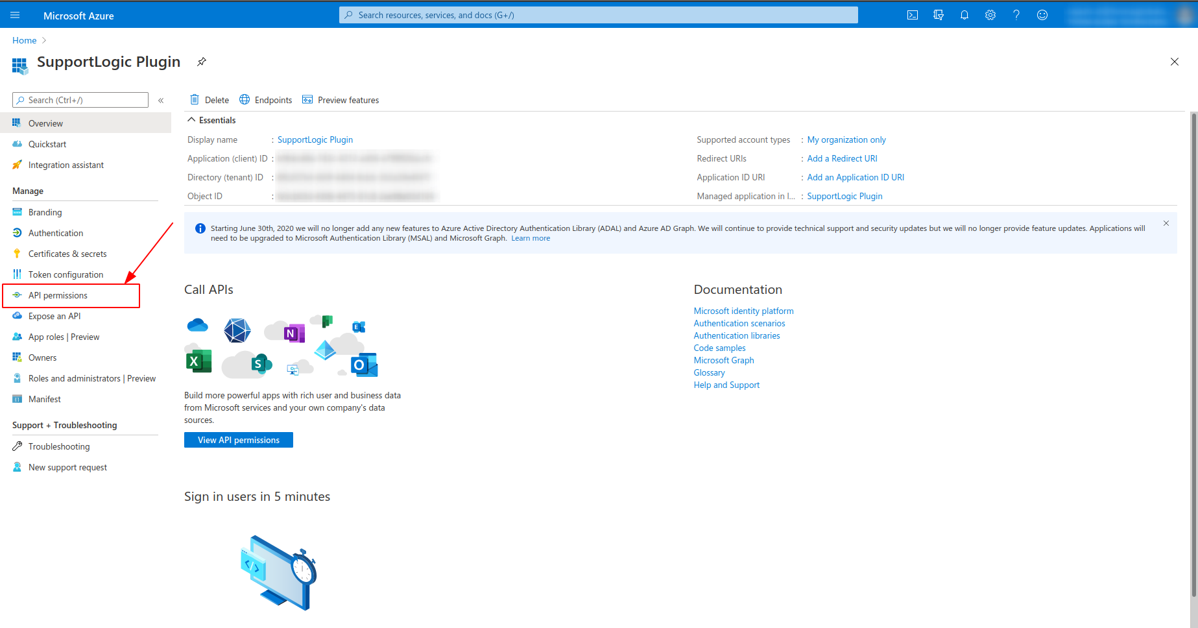The width and height of the screenshot is (1198, 628).
Task: Open Microsoft Graph documentation link
Action: 724,360
